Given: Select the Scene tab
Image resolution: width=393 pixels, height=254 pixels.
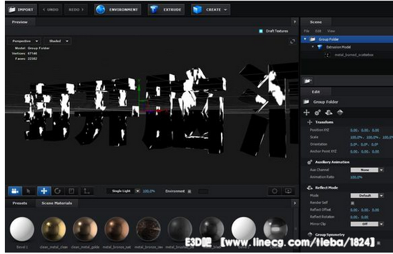Looking at the screenshot, I should pyautogui.click(x=315, y=22).
